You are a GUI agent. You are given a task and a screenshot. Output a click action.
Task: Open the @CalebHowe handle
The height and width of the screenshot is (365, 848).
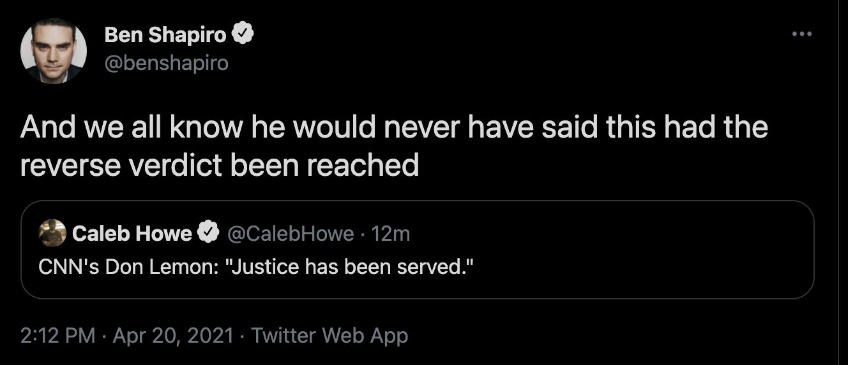[x=291, y=234]
